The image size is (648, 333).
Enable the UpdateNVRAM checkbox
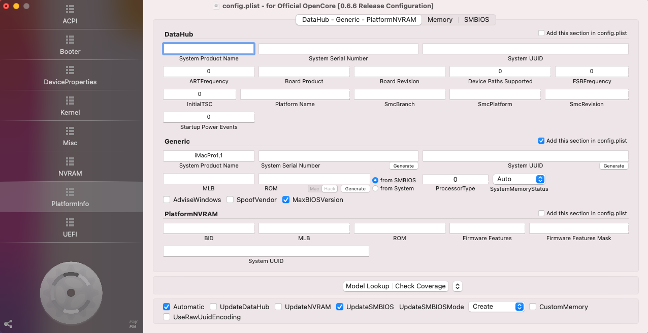[x=278, y=307]
